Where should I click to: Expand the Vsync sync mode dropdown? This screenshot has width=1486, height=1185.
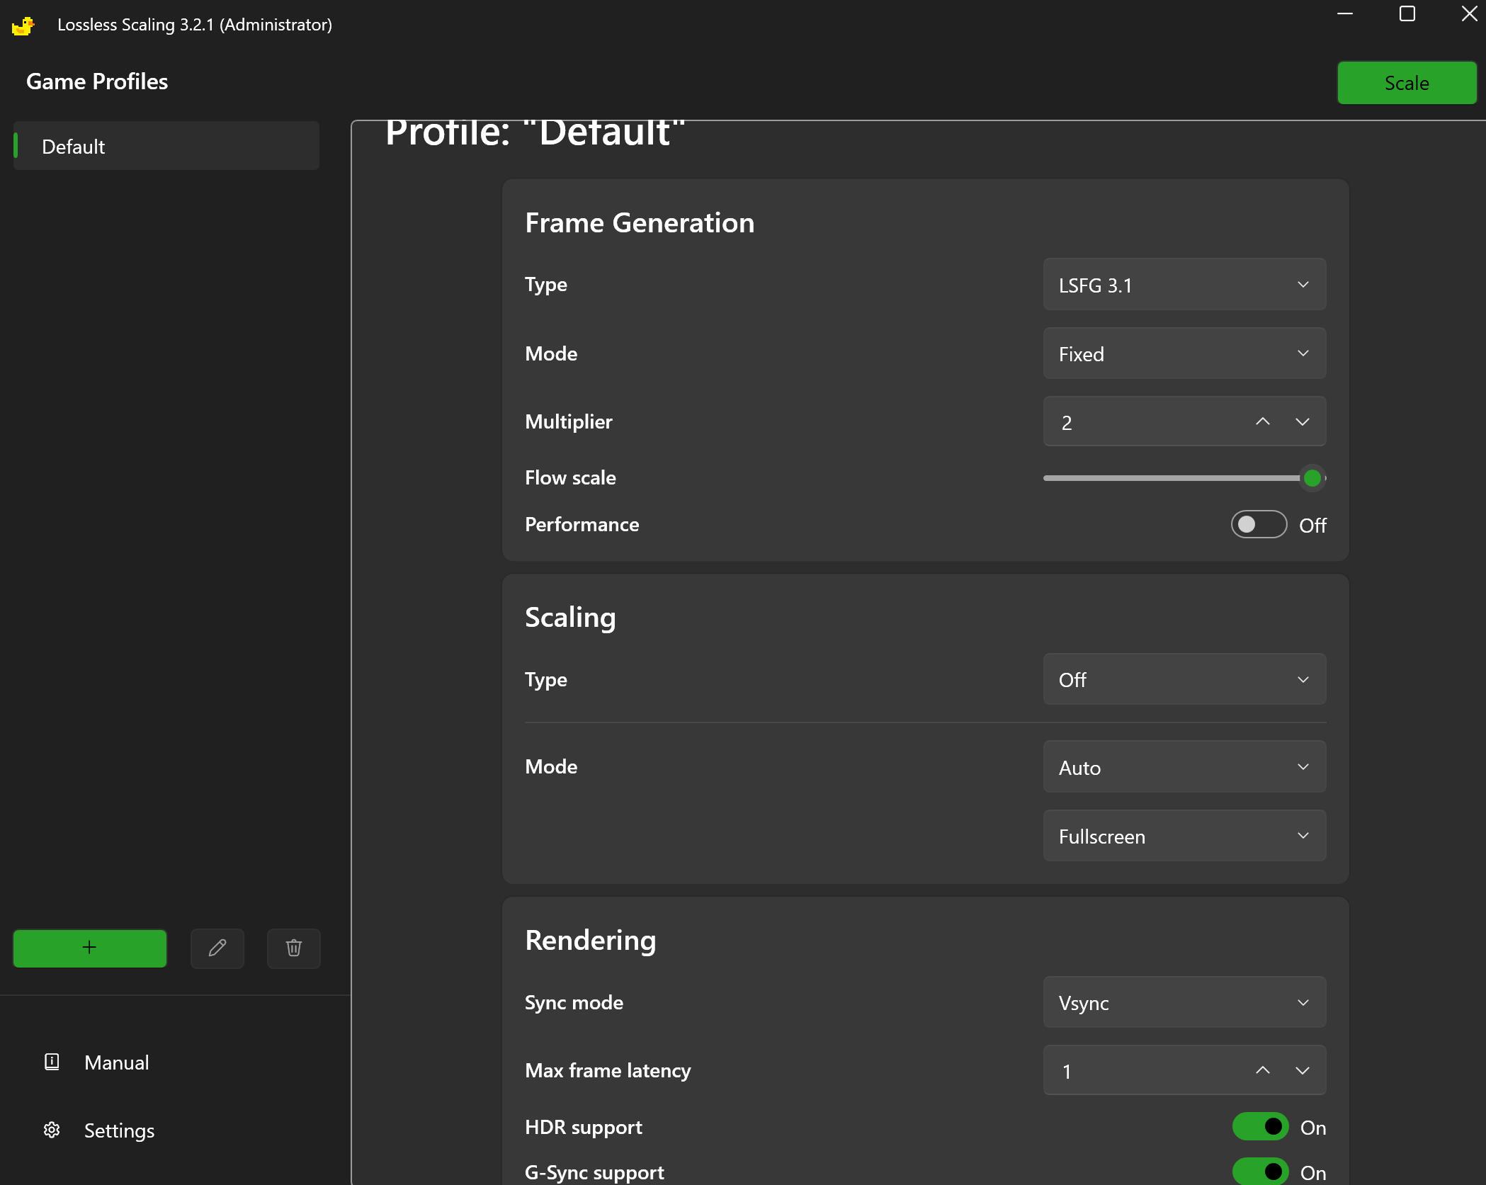(1184, 1002)
